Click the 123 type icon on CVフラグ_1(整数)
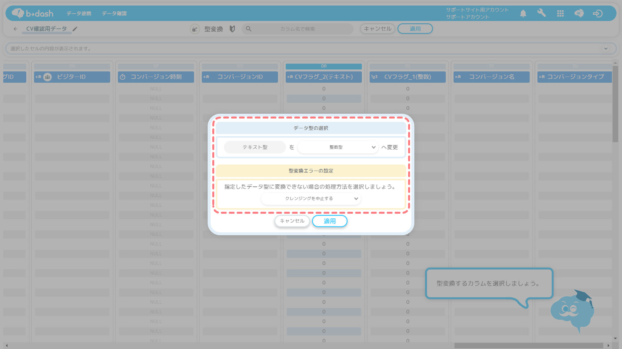622x349 pixels. 374,77
